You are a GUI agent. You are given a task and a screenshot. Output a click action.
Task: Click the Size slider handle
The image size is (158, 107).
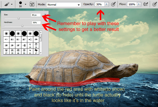[x=19, y=18]
